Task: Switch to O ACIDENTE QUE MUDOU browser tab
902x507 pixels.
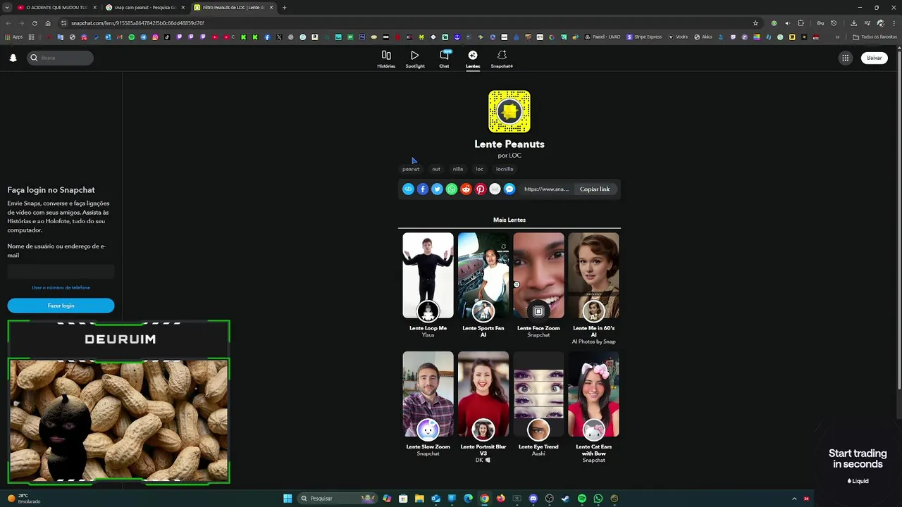Action: [56, 7]
